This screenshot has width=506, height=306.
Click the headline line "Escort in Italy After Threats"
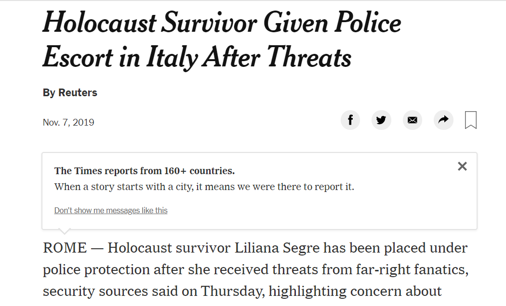[197, 57]
